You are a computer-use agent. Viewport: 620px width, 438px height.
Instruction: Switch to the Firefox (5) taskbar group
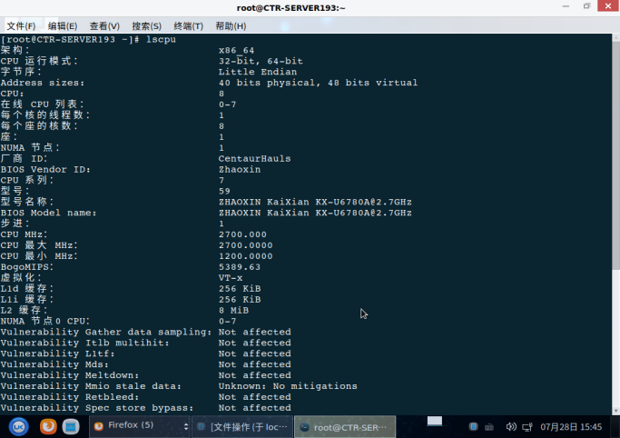[x=134, y=426]
